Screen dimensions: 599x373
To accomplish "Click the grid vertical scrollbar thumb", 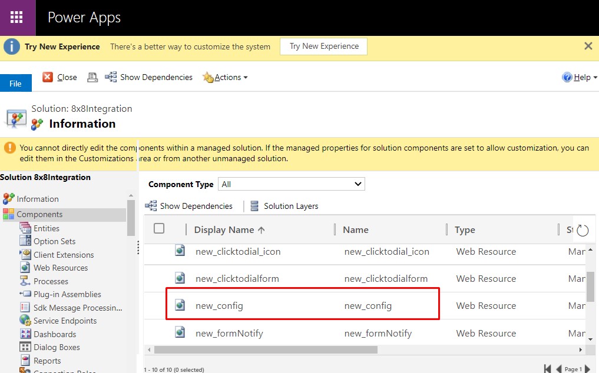I will pyautogui.click(x=590, y=287).
